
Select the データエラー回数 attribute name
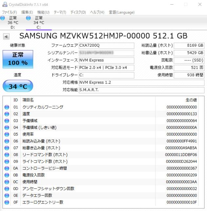[37, 196]
